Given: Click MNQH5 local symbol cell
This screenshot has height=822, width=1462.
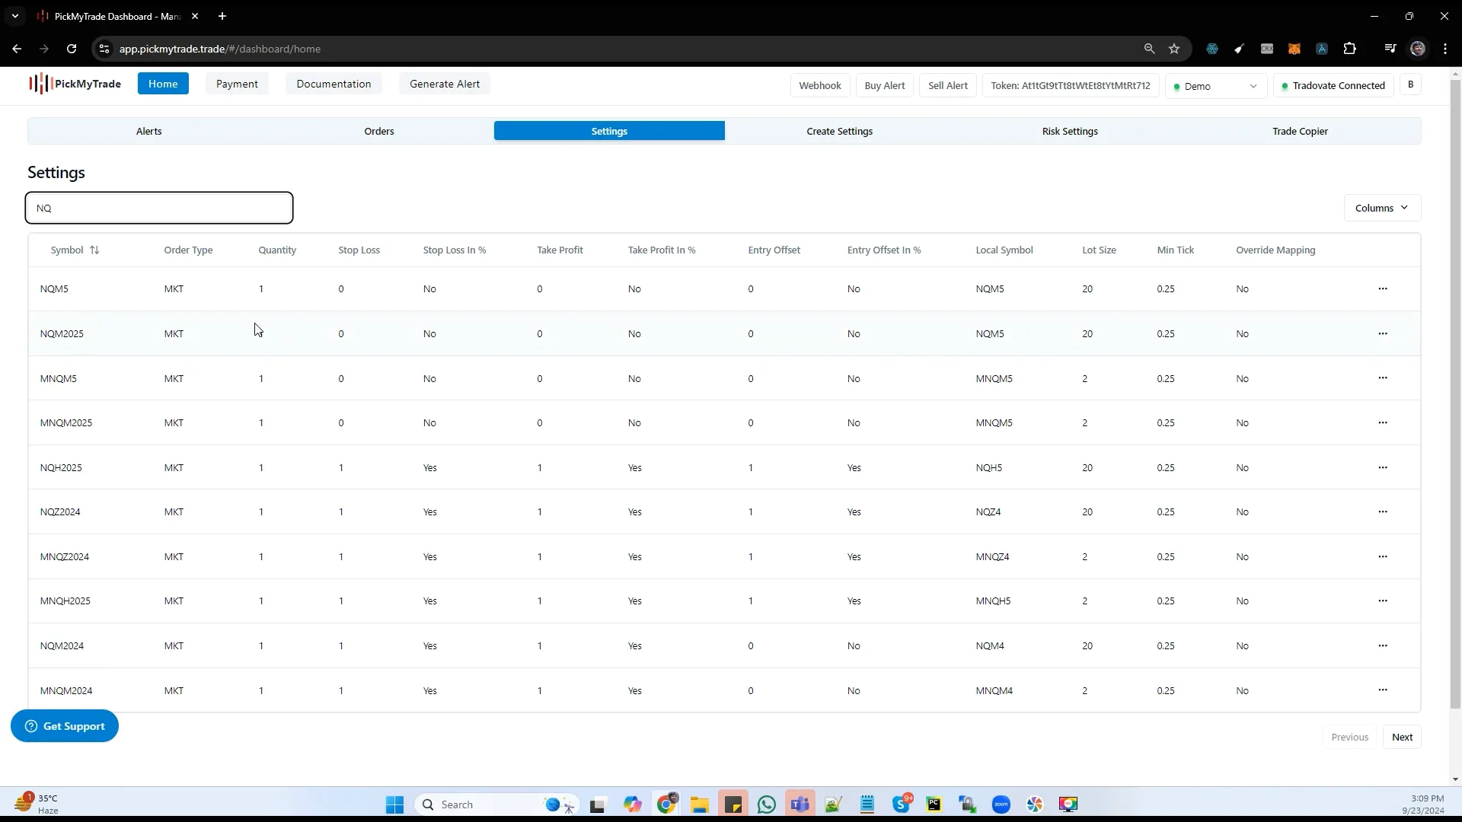Looking at the screenshot, I should point(993,601).
